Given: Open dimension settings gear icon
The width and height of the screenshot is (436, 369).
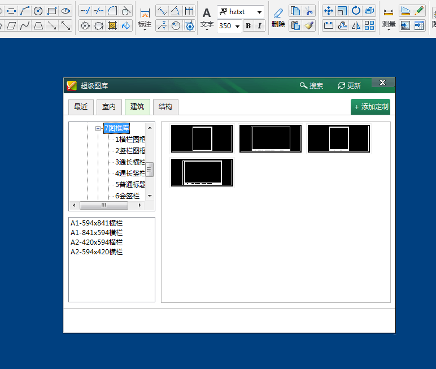Looking at the screenshot, I should [189, 26].
